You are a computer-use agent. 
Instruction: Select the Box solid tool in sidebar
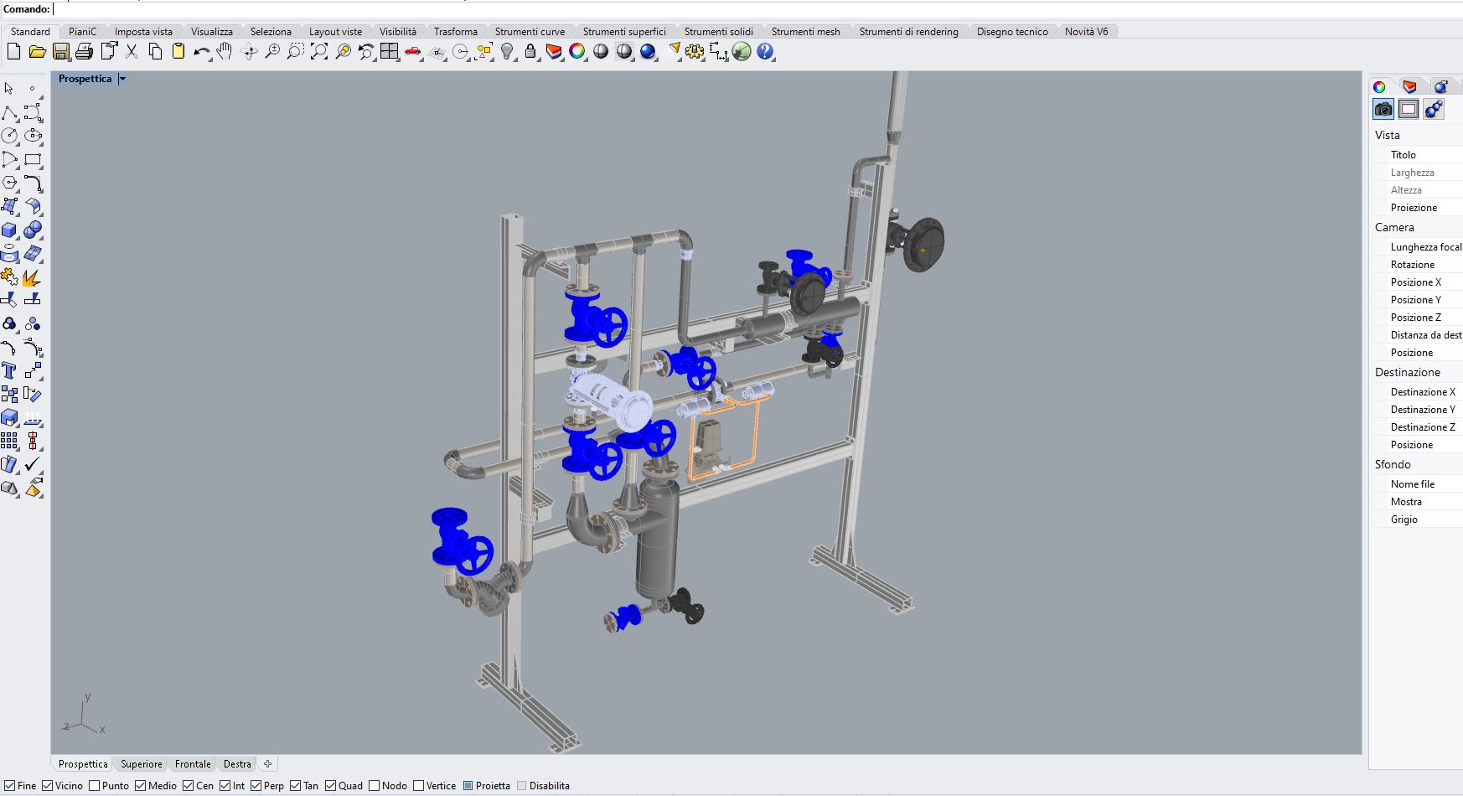(x=9, y=230)
